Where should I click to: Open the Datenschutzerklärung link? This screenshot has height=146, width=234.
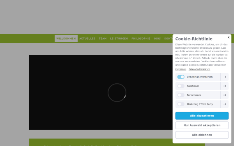click(199, 69)
